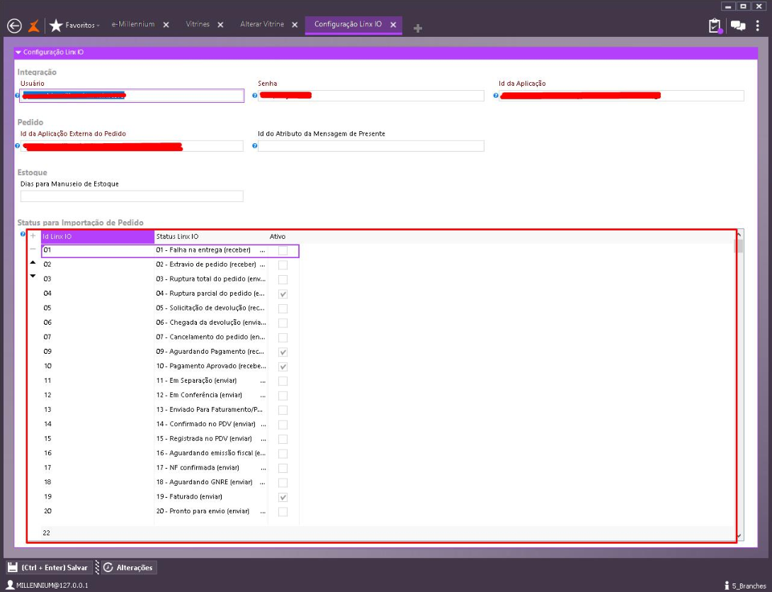Open lookup for 12 - Em Conferência

tap(263, 396)
